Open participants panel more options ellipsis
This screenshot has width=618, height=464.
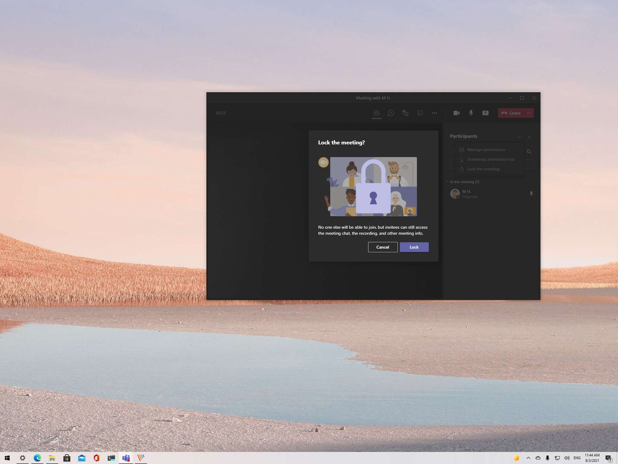[x=520, y=137]
